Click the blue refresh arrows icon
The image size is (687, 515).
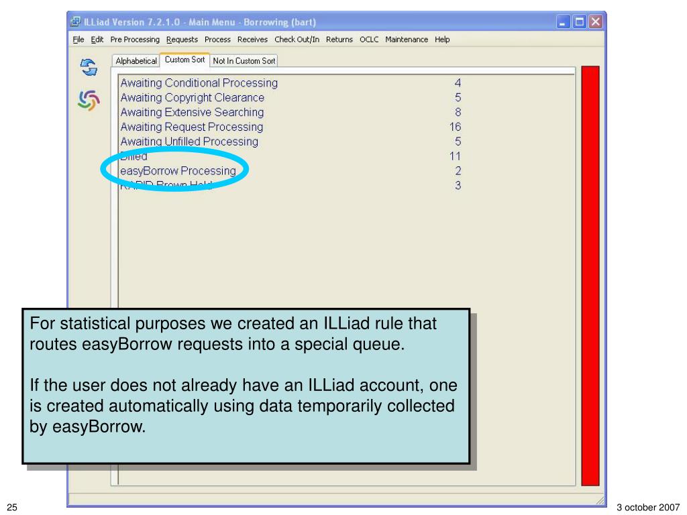[89, 68]
